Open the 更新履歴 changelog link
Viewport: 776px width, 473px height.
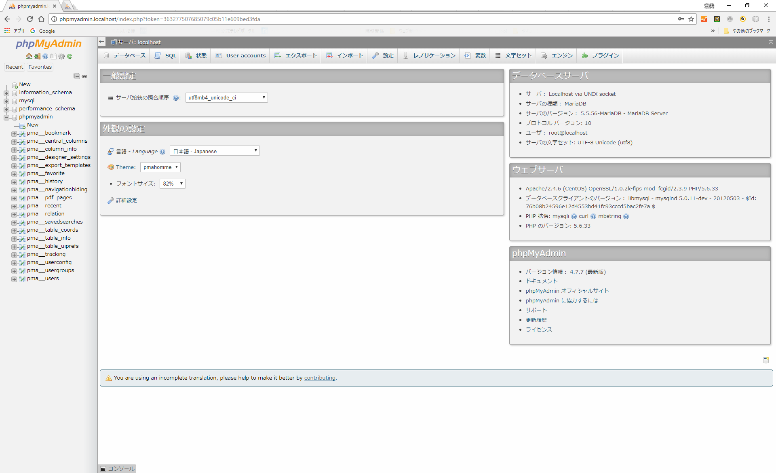[x=536, y=320]
